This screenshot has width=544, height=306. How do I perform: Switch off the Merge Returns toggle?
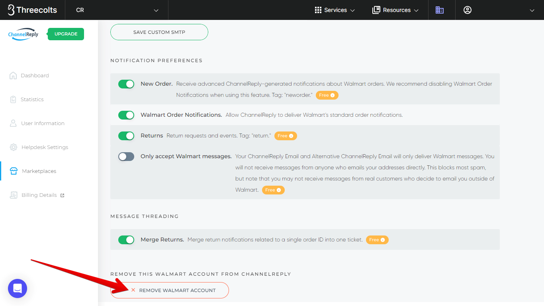[x=126, y=240]
